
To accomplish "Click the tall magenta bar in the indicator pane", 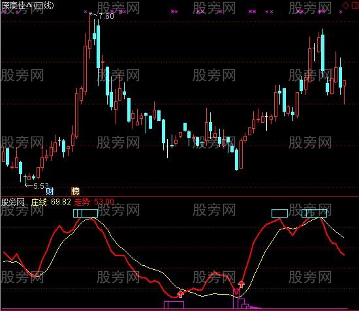I will click(236, 299).
